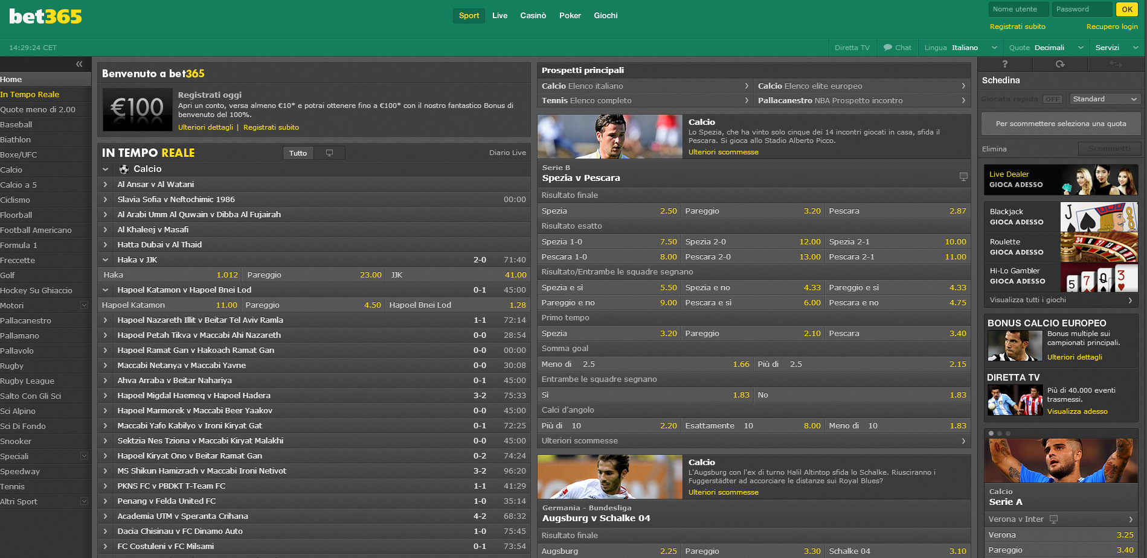Open Ulteriori dettagli in welcome banner
Image resolution: width=1147 pixels, height=558 pixels.
click(205, 127)
